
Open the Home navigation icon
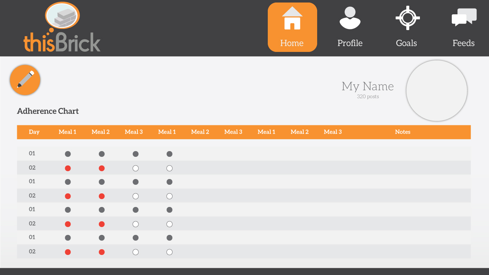point(292,27)
